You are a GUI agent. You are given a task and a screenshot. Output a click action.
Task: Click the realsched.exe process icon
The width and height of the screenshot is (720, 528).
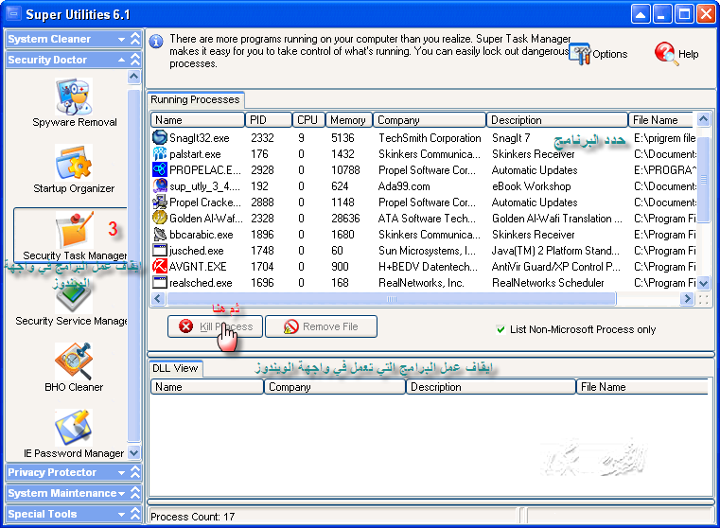tap(159, 282)
